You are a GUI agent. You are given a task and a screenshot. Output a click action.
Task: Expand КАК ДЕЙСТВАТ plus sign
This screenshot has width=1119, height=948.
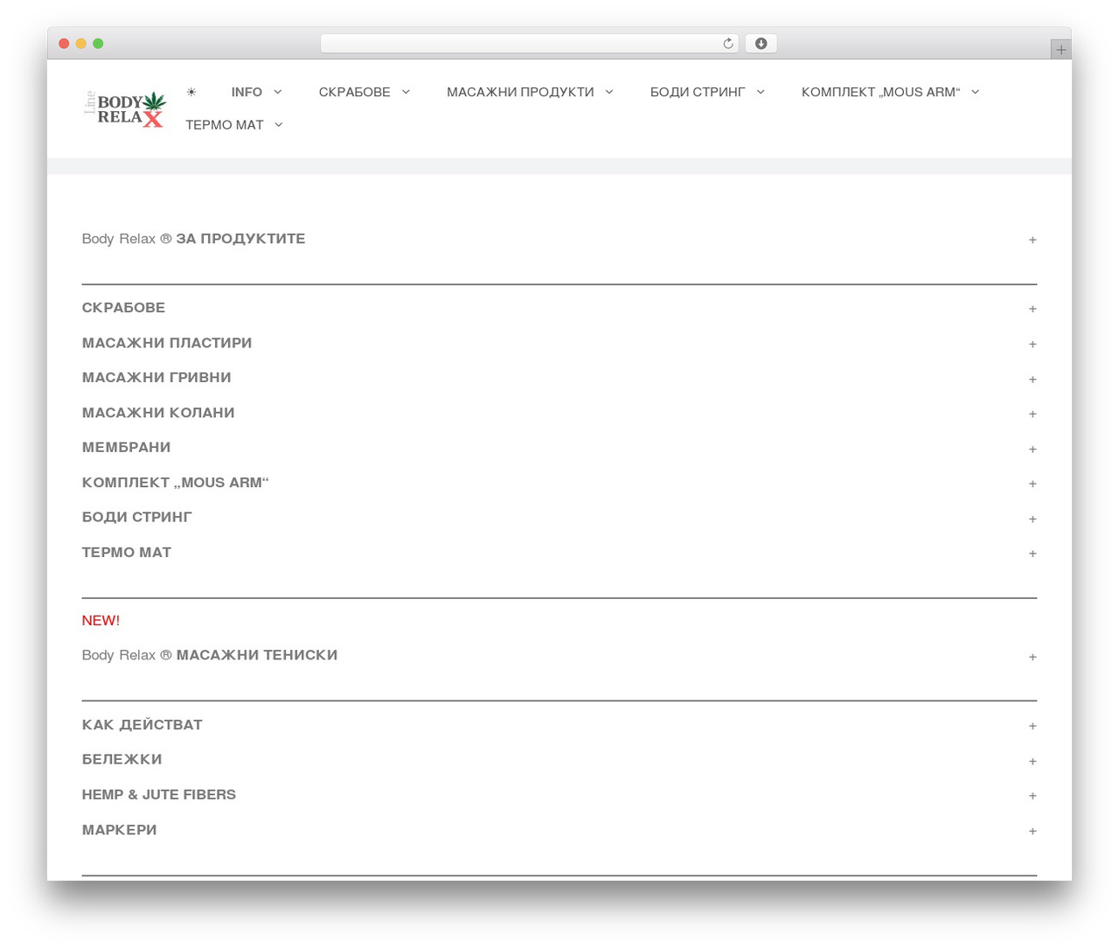pyautogui.click(x=1032, y=726)
